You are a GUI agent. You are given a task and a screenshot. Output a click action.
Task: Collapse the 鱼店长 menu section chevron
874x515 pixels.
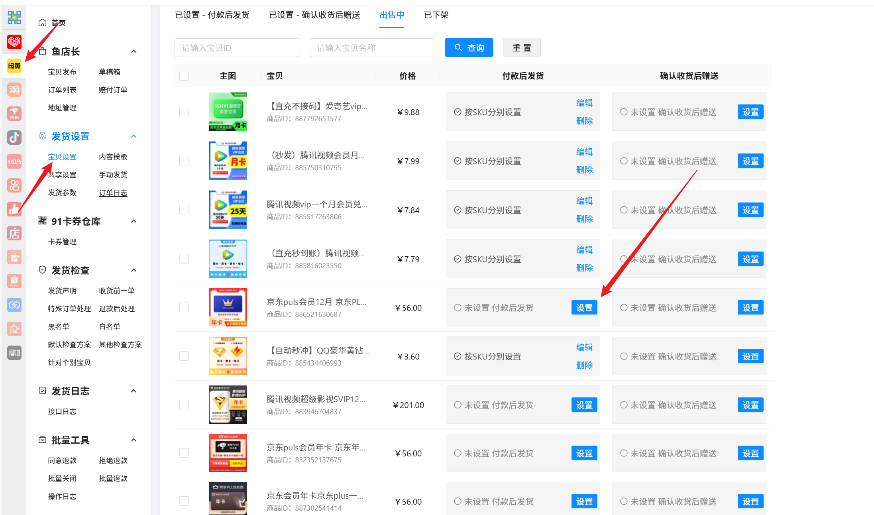[134, 51]
